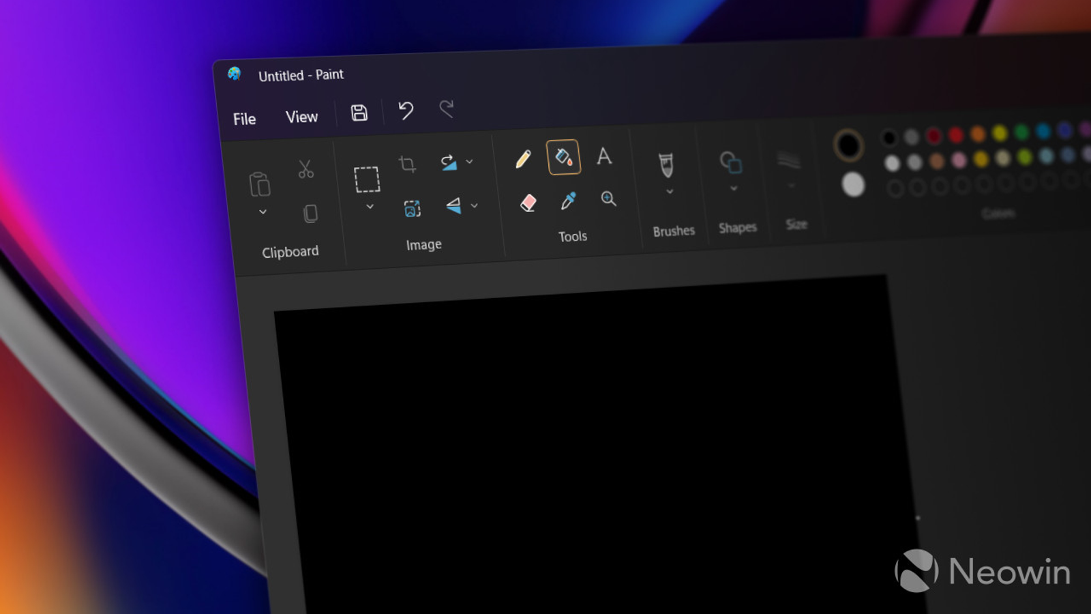Pick the gold palette color
The image size is (1091, 614).
pyautogui.click(x=981, y=158)
